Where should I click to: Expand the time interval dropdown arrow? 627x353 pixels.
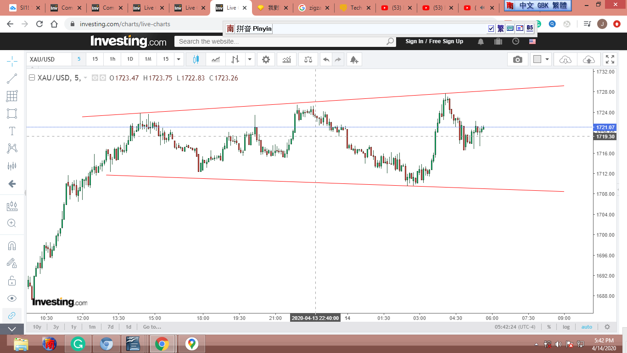point(179,59)
